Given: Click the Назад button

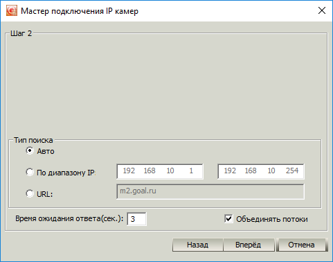Looking at the screenshot, I should pyautogui.click(x=198, y=245).
